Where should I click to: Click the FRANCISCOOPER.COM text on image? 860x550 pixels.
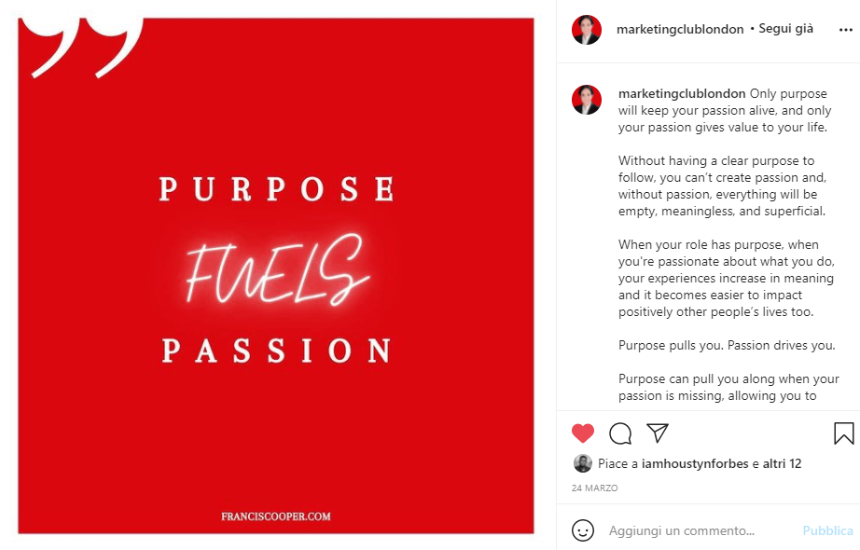(x=276, y=516)
